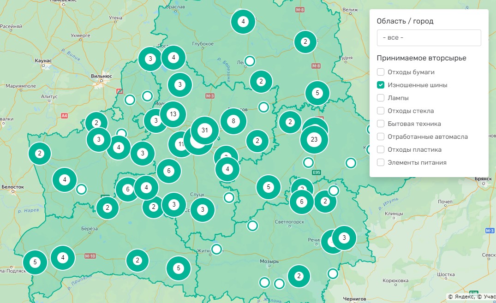Click the Элементы питания label
This screenshot has width=496, height=303.
click(417, 162)
